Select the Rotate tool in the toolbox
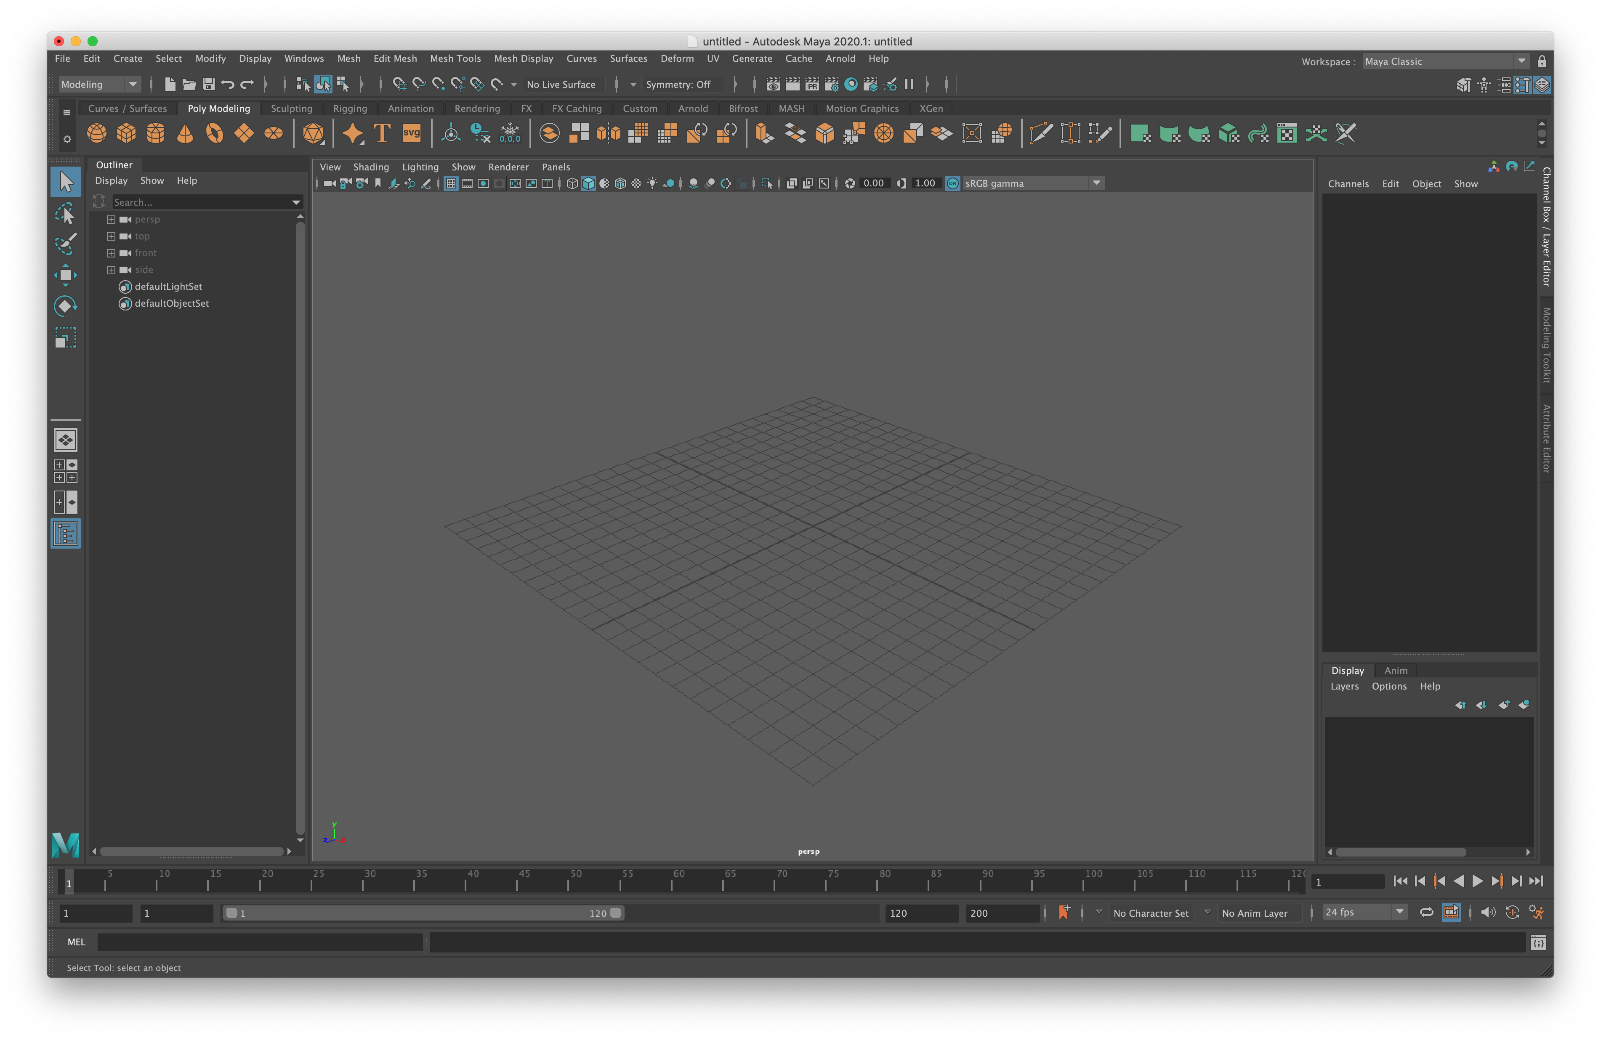This screenshot has width=1601, height=1040. pos(65,306)
